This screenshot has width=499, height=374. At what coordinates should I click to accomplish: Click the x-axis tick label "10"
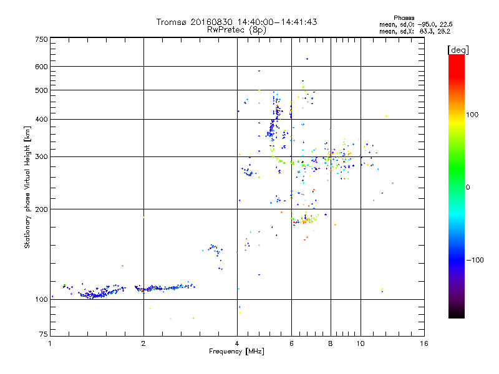[361, 343]
